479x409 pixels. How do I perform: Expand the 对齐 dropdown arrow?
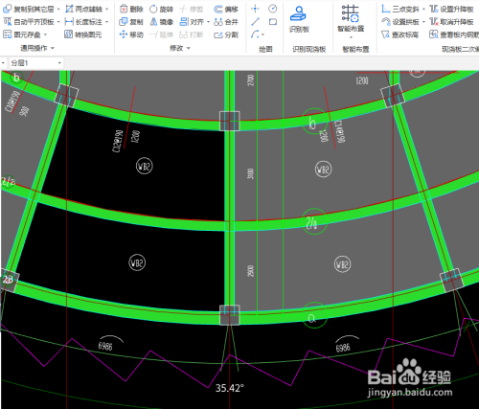208,22
